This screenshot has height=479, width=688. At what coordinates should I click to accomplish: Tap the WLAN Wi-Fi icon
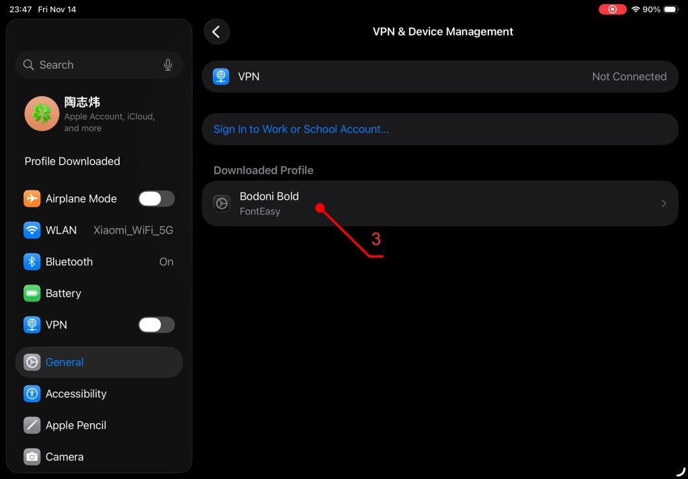coord(32,230)
